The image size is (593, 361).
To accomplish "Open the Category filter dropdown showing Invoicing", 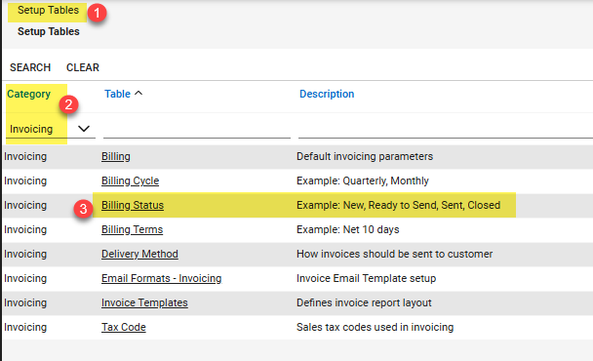I will pos(51,129).
